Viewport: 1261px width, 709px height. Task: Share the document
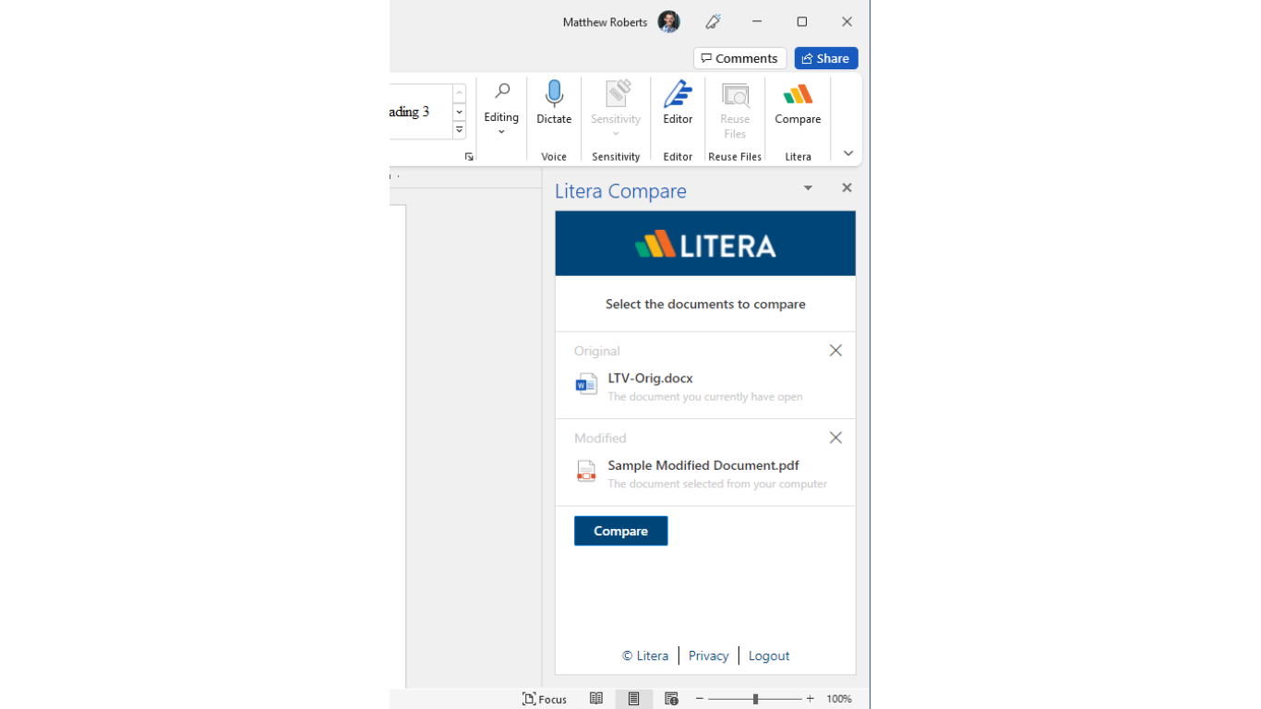[x=826, y=58]
